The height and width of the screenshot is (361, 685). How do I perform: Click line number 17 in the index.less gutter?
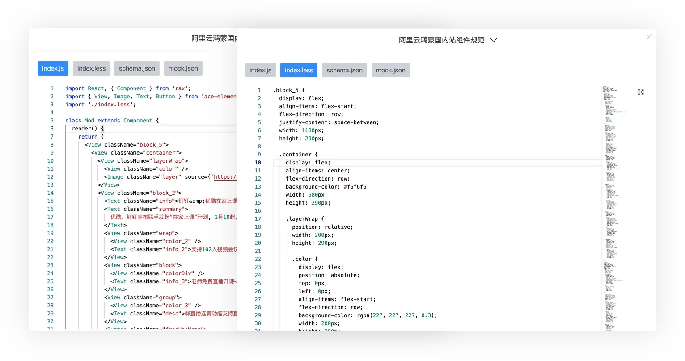pos(258,219)
